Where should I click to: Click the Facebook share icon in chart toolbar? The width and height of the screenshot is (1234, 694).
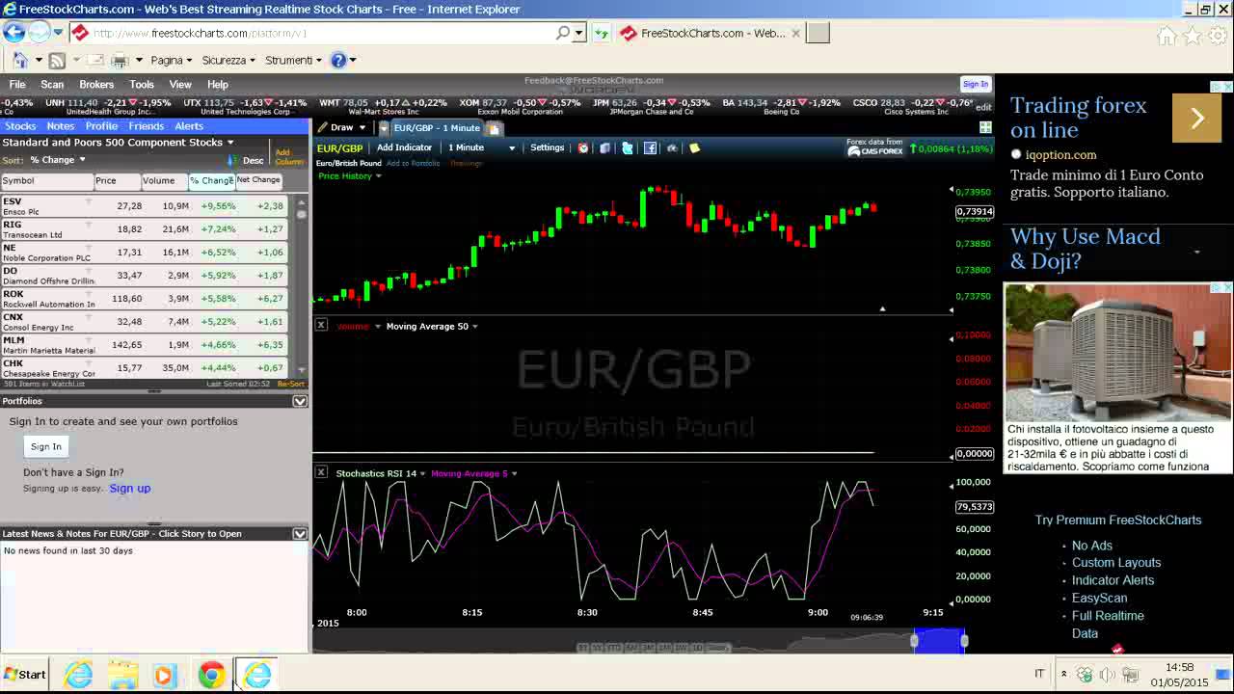click(650, 147)
